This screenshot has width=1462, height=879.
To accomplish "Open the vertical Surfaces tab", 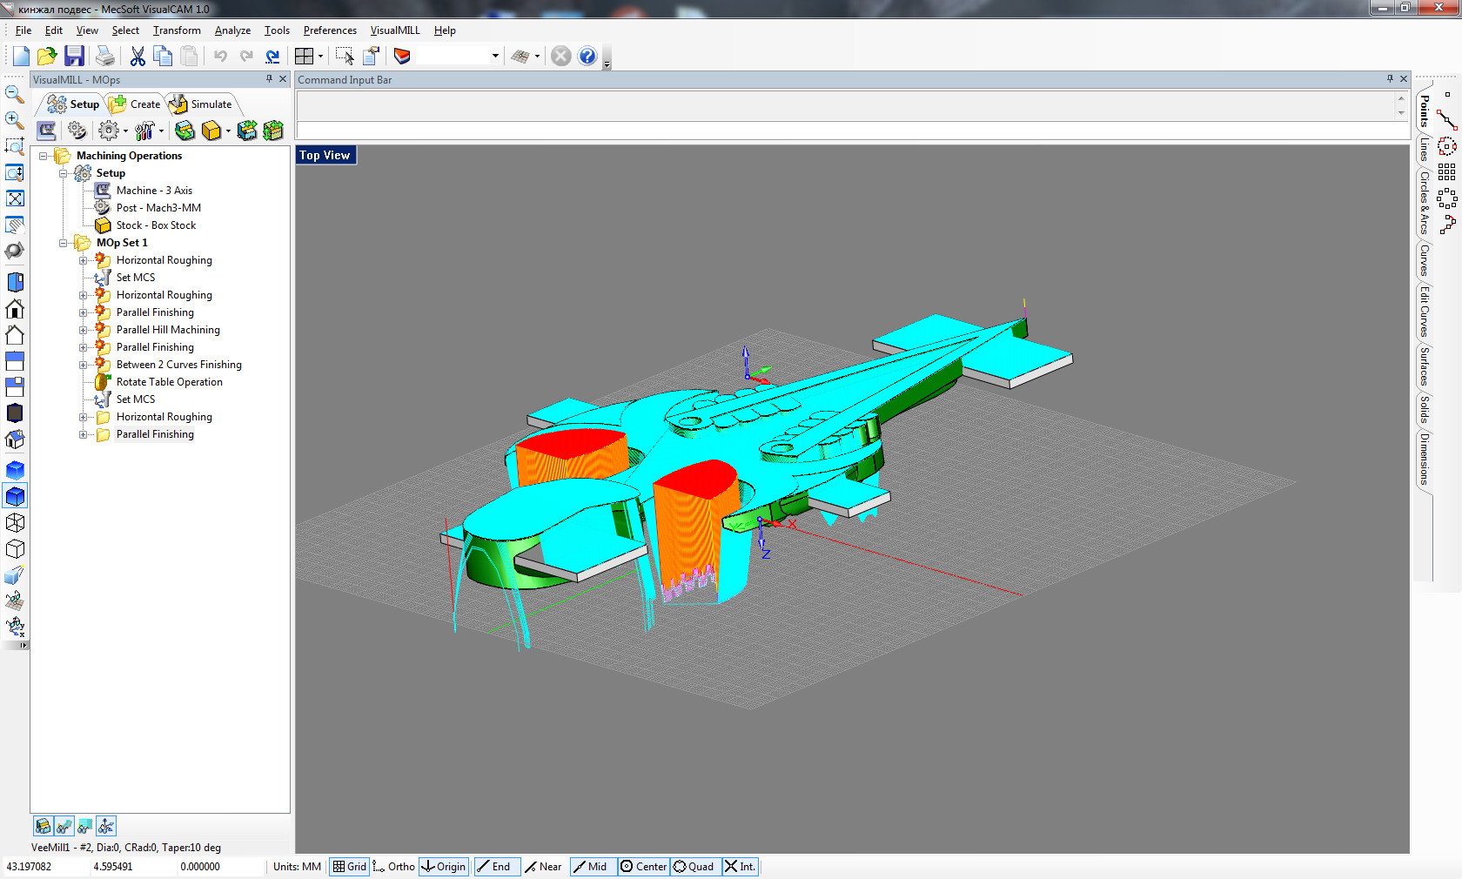I will click(1424, 366).
